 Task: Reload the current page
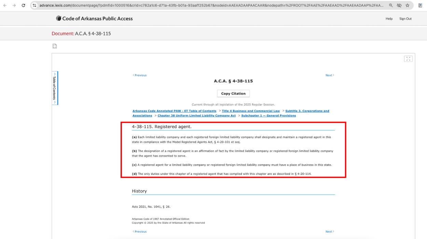pos(23,5)
